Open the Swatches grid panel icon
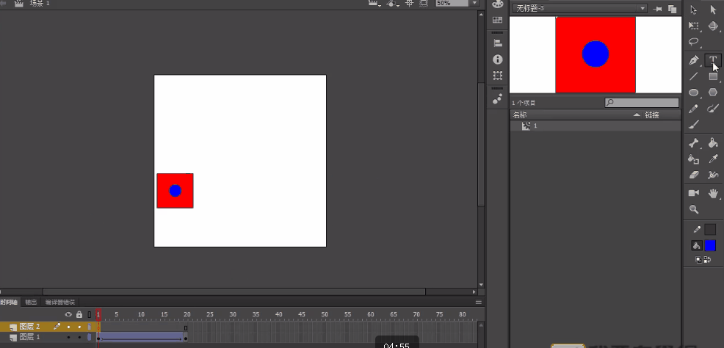Image resolution: width=724 pixels, height=348 pixels. point(497,20)
